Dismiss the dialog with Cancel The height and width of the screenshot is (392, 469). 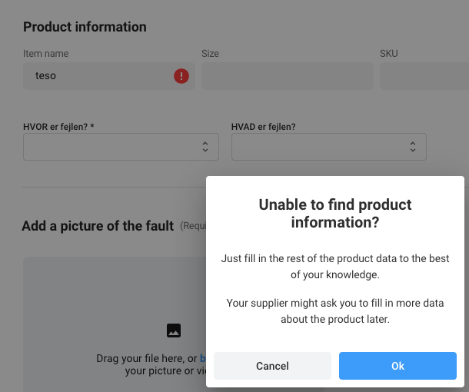pos(272,366)
